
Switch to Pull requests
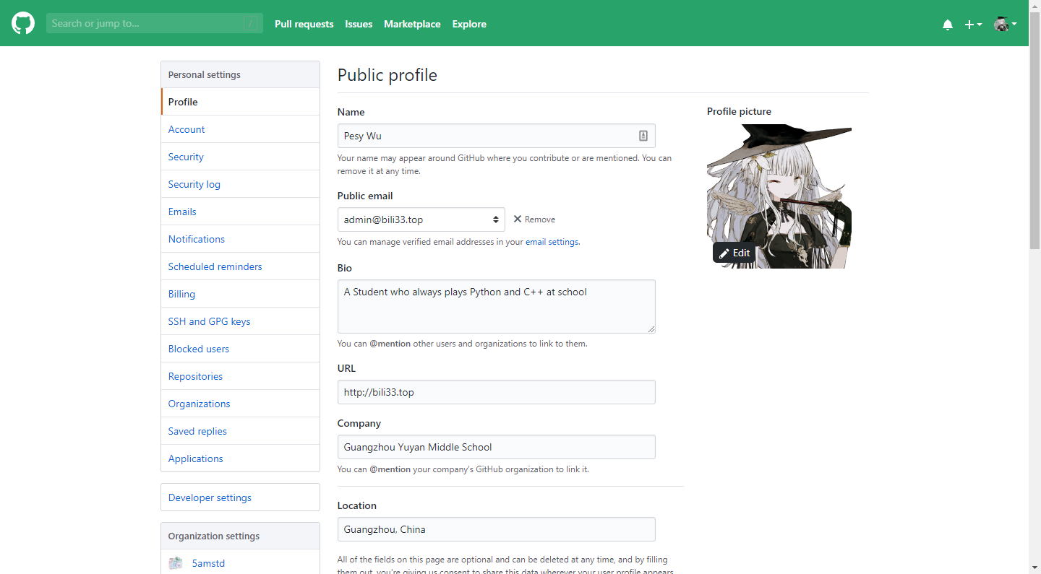pos(304,24)
